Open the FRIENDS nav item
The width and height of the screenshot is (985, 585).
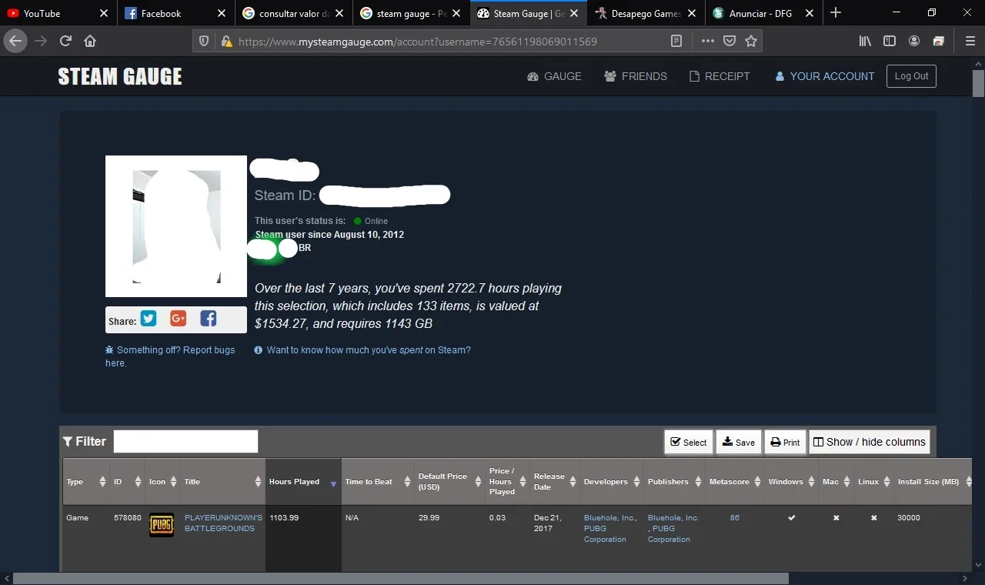coord(636,76)
